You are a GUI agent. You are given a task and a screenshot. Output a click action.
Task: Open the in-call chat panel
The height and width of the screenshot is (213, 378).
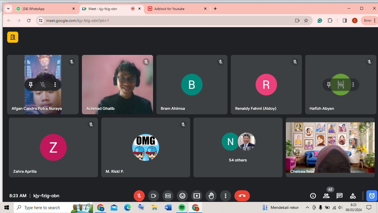click(340, 196)
